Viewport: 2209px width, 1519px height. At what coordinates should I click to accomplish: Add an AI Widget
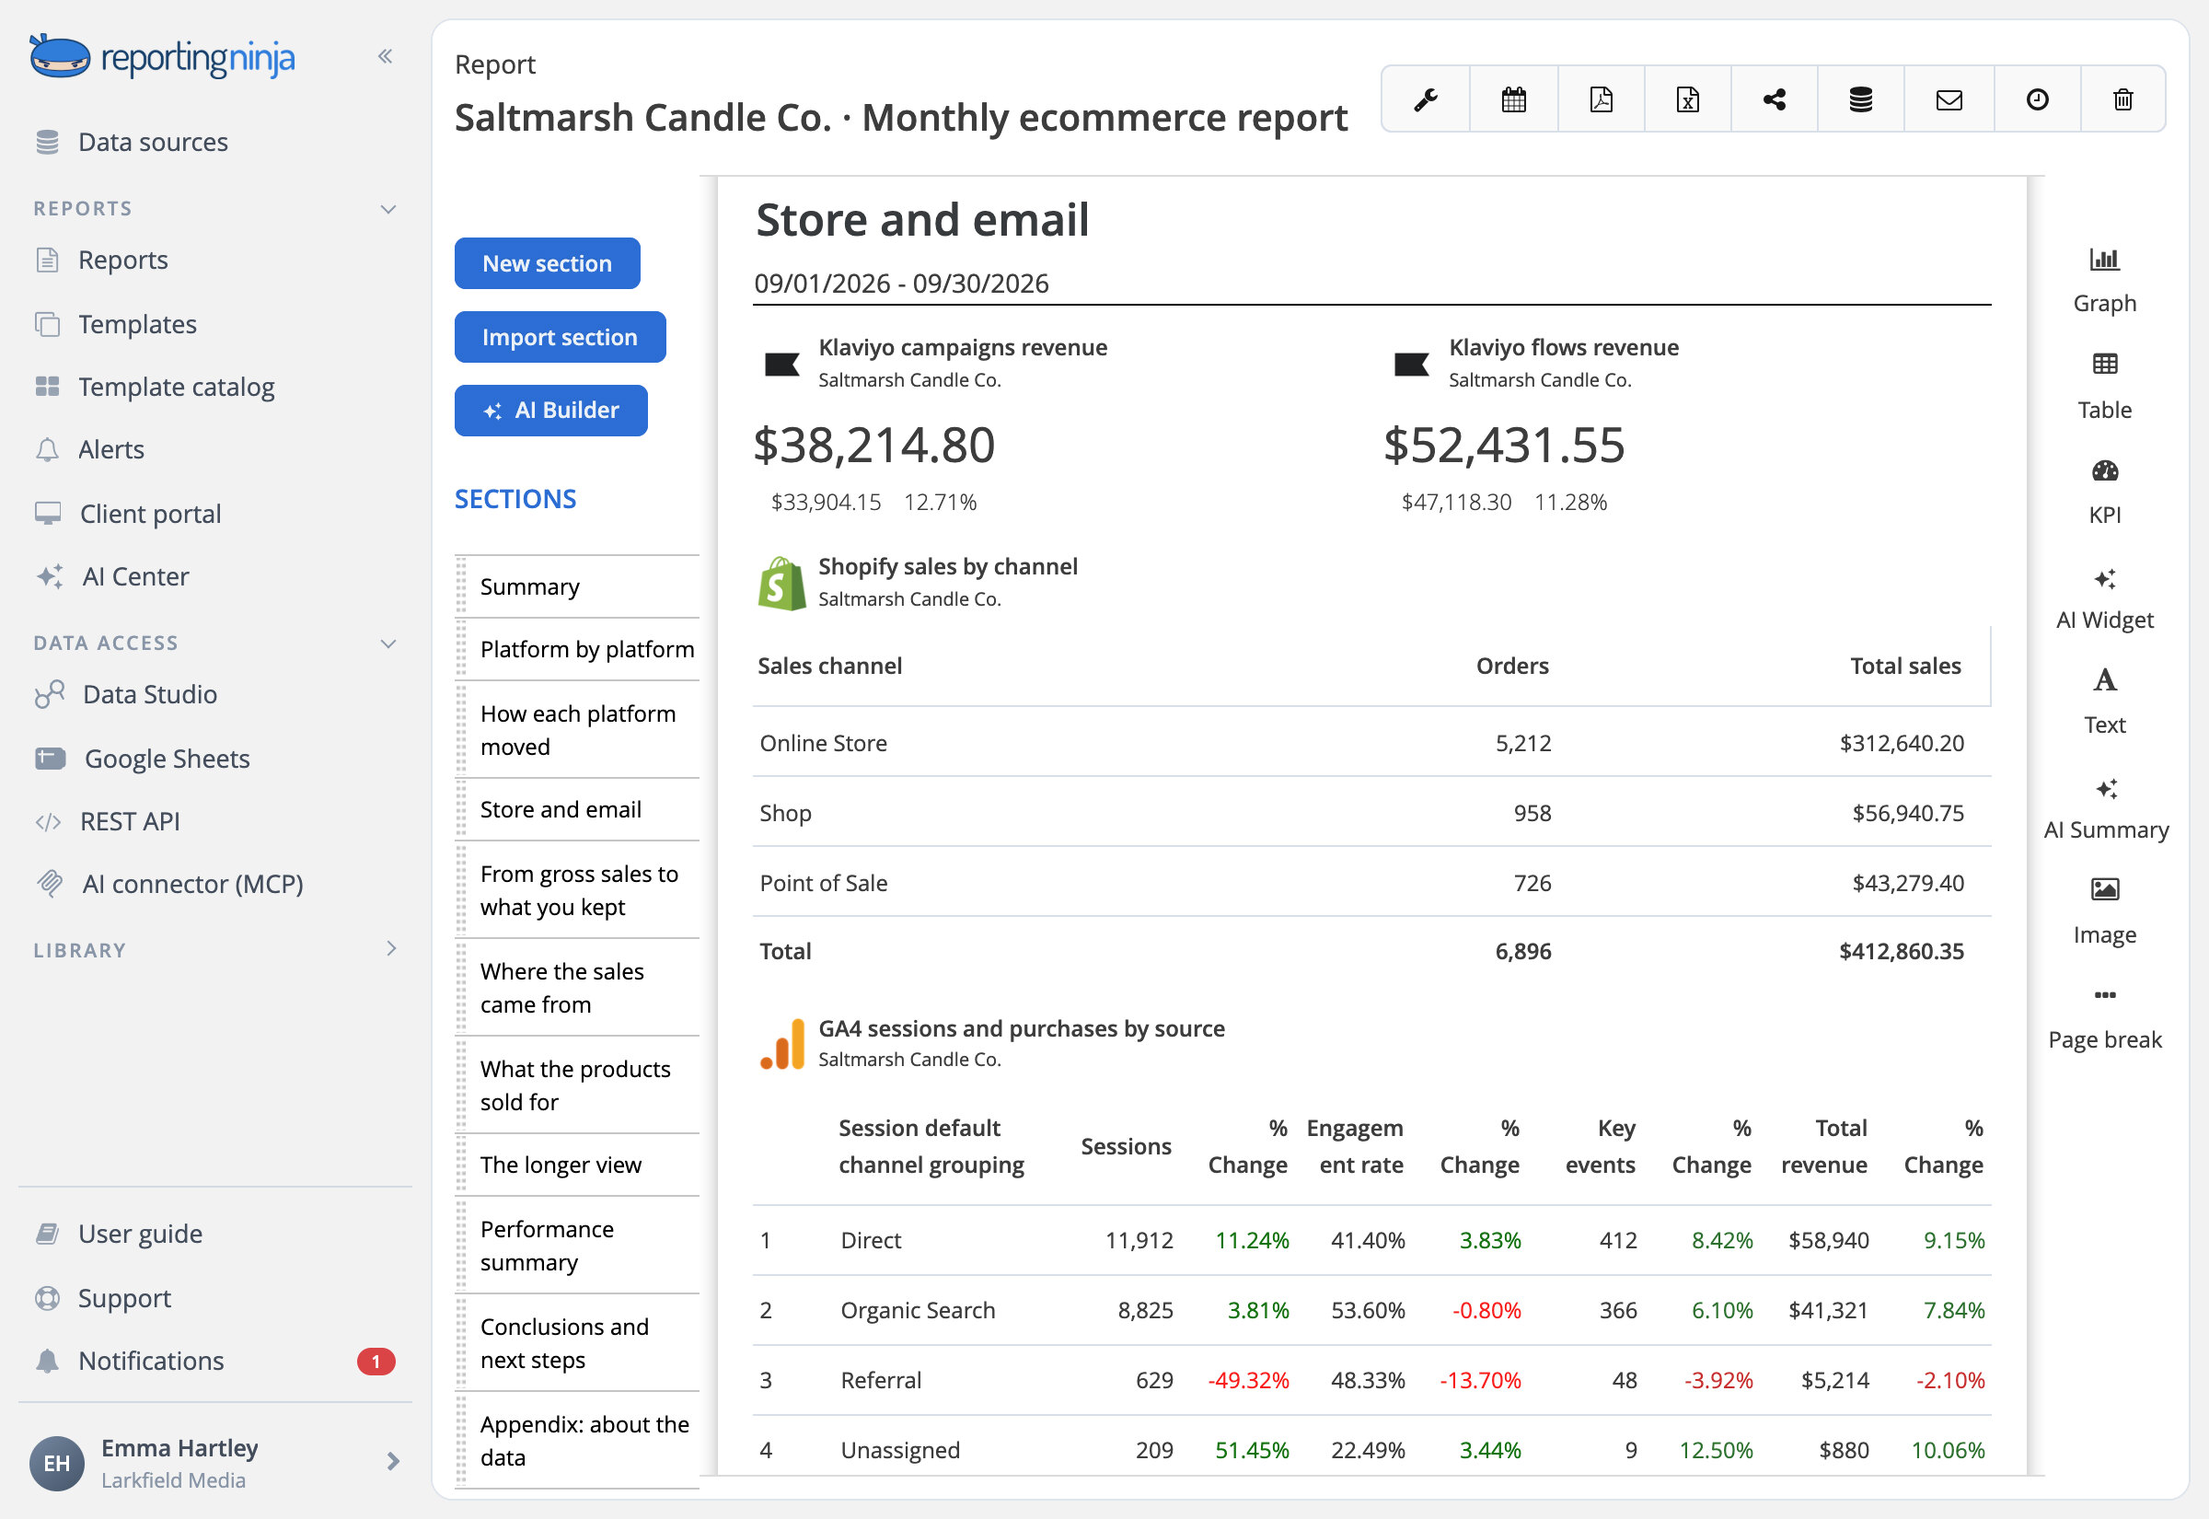[x=2104, y=597]
